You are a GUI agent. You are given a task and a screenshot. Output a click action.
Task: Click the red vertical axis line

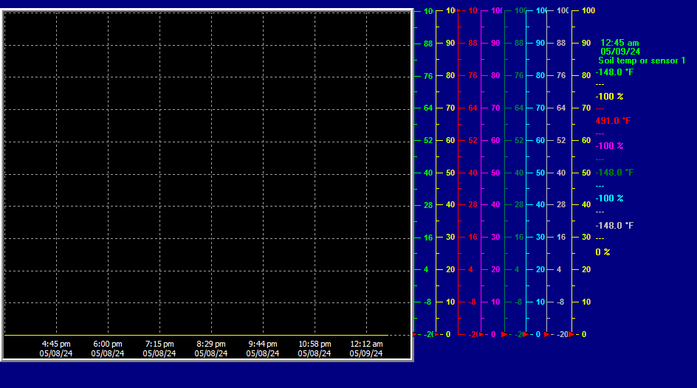(459, 173)
